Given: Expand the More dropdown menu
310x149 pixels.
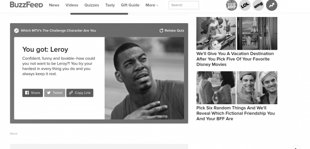Looking at the screenshot, I should (152, 5).
